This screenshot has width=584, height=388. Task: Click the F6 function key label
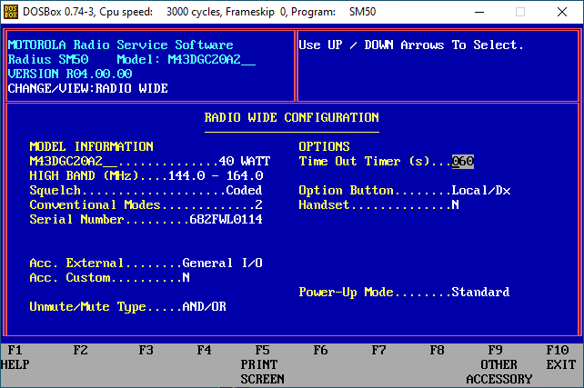320,350
